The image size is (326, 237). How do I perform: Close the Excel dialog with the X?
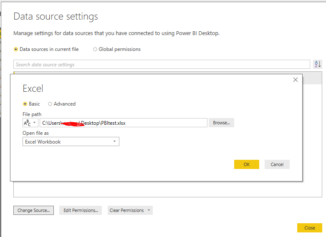(x=296, y=80)
